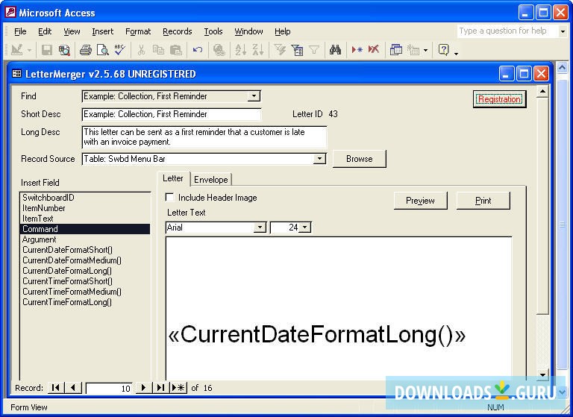
Task: Click the New Object toolbar icon
Action: tap(413, 50)
